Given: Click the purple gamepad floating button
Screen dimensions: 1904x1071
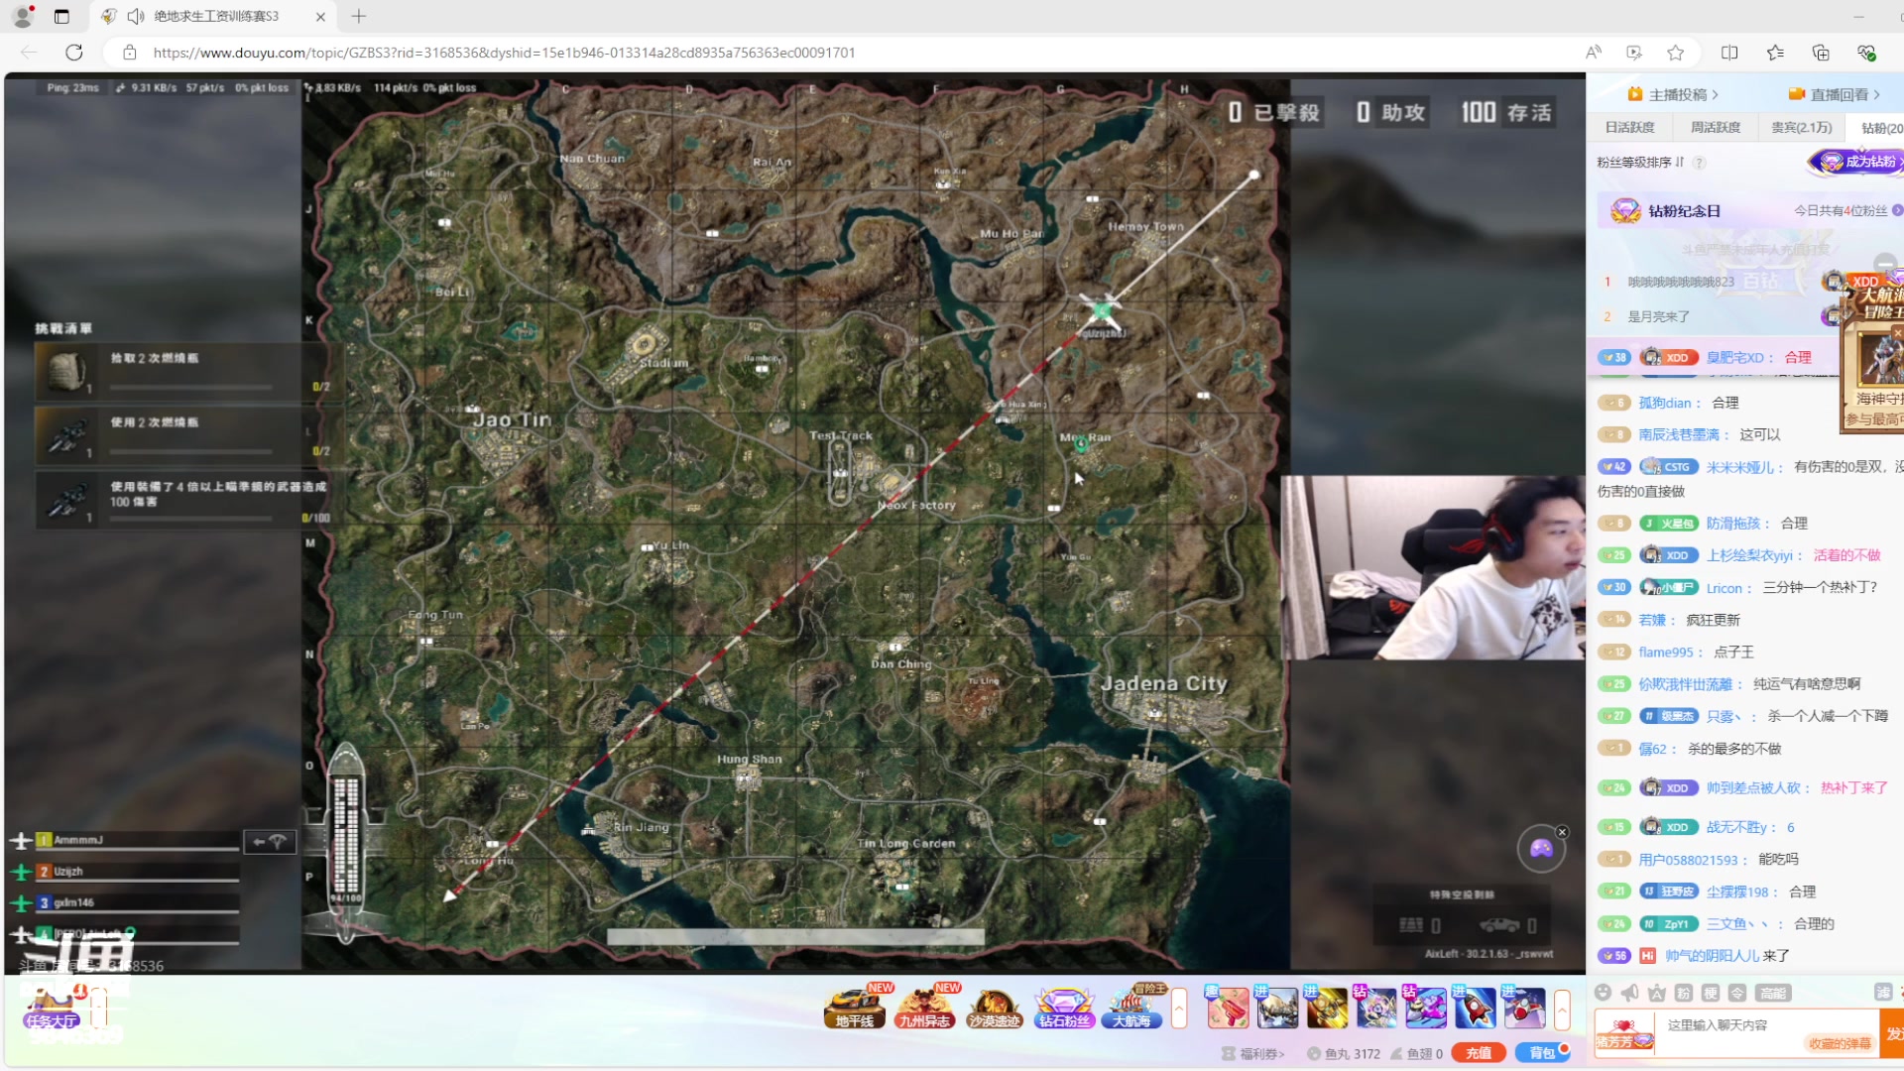Looking at the screenshot, I should tap(1541, 849).
